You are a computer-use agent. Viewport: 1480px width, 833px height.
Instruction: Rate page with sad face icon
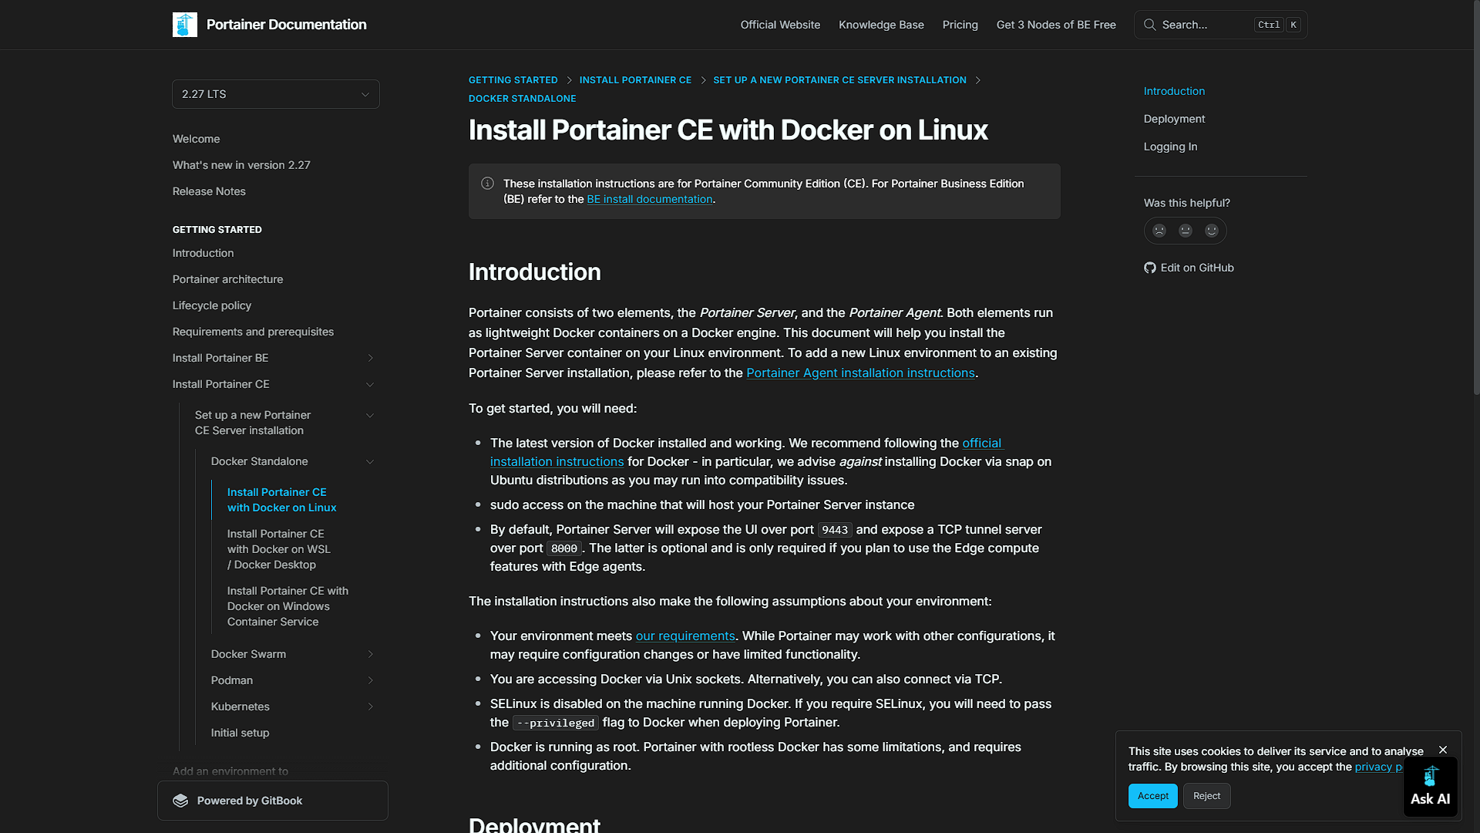click(x=1159, y=231)
